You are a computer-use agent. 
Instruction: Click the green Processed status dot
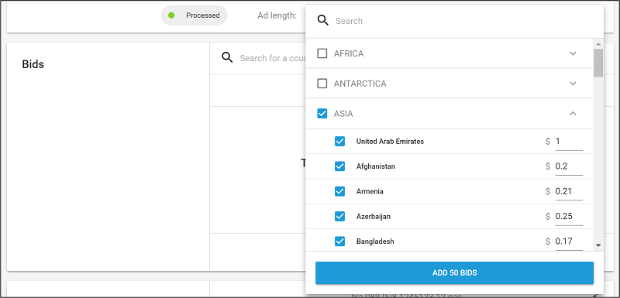[x=171, y=15]
